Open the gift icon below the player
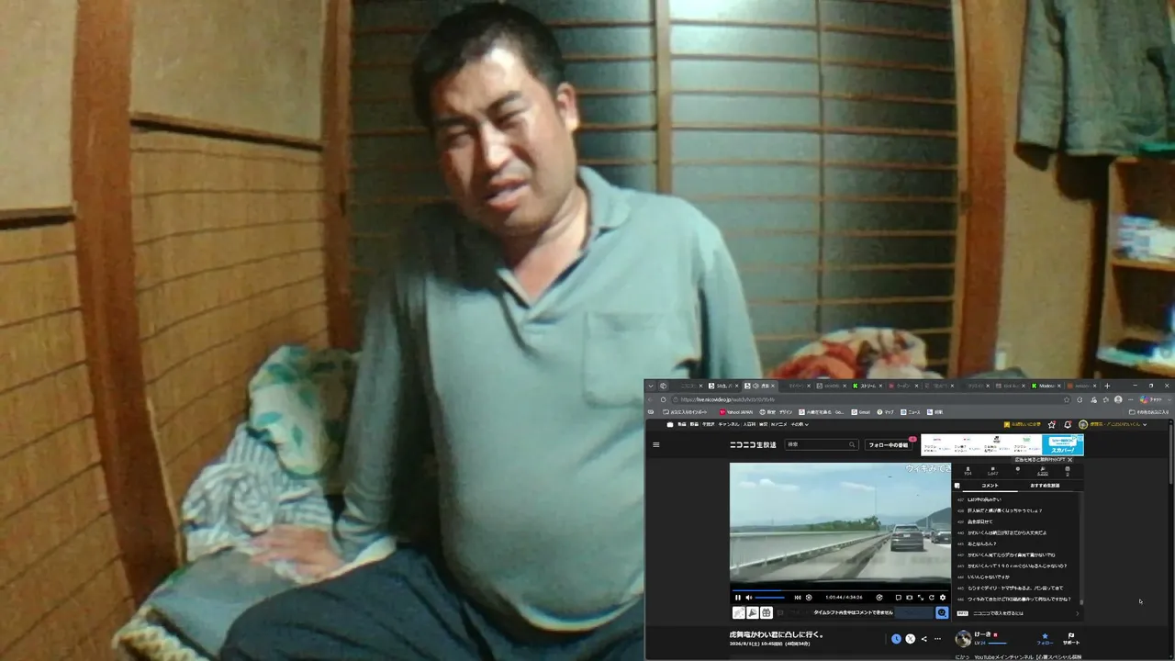Image resolution: width=1175 pixels, height=661 pixels. tap(766, 612)
